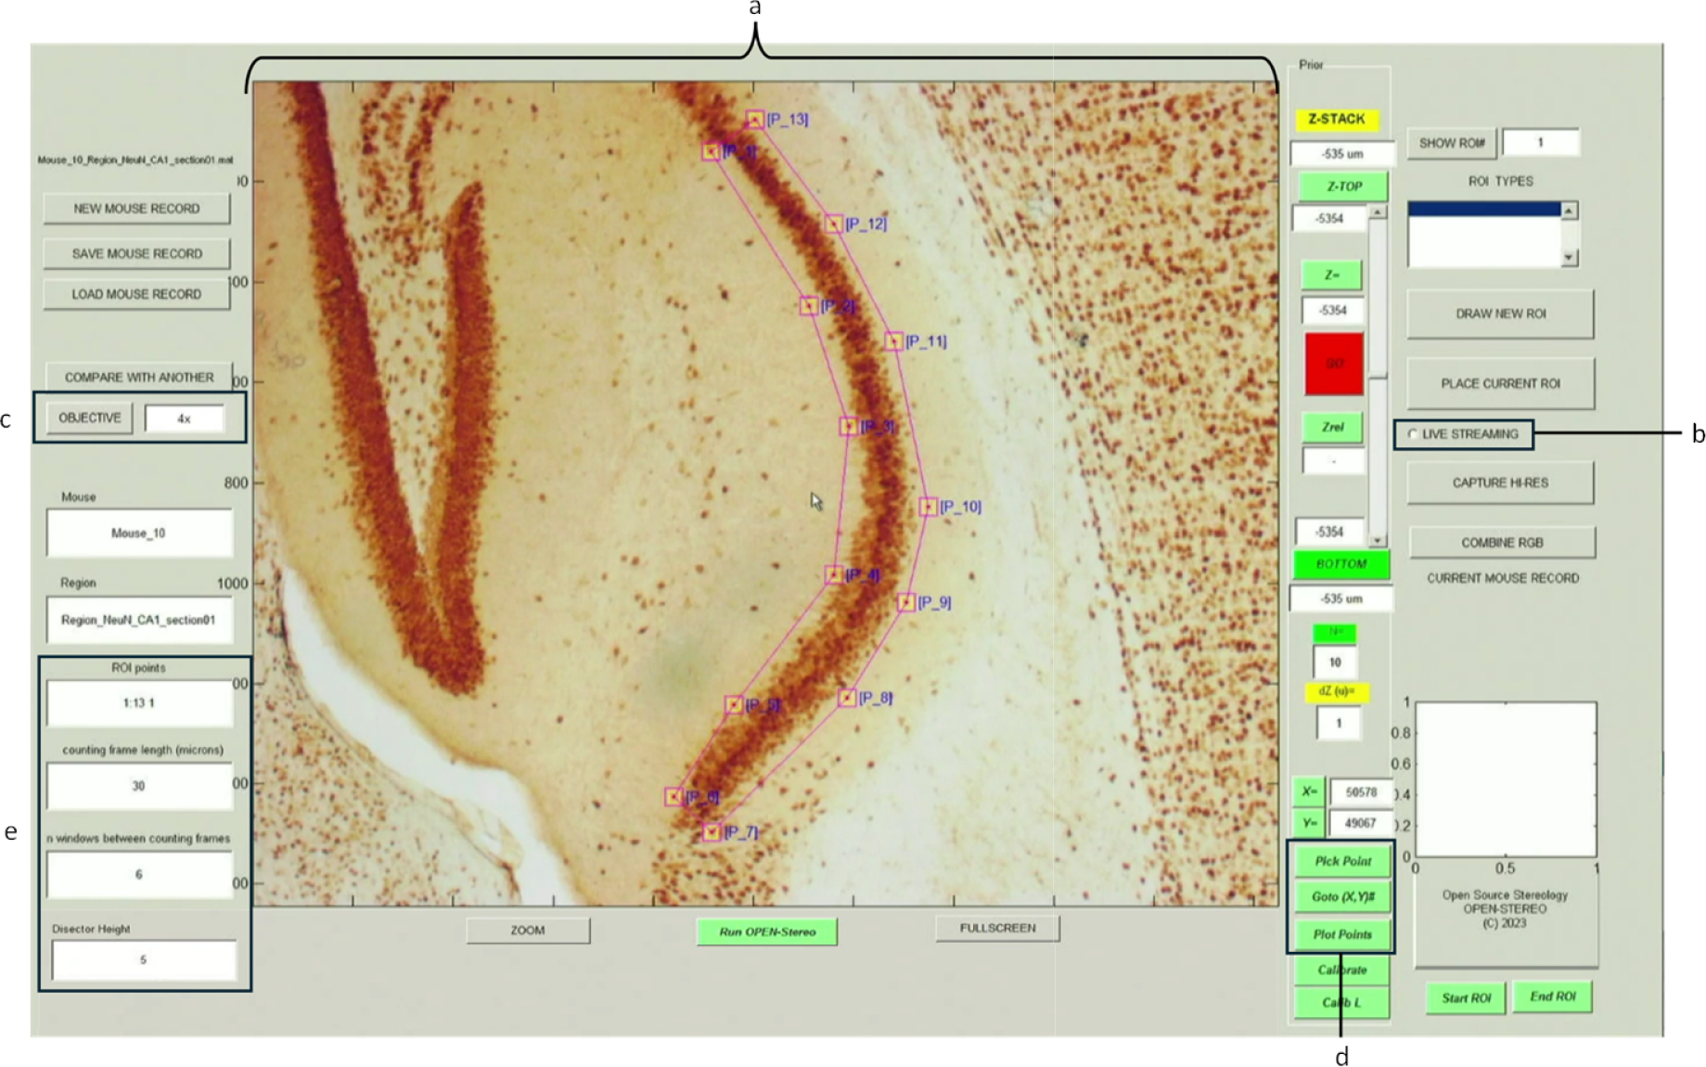Click Pick Point button
Image resolution: width=1706 pixels, height=1067 pixels.
[x=1342, y=861]
